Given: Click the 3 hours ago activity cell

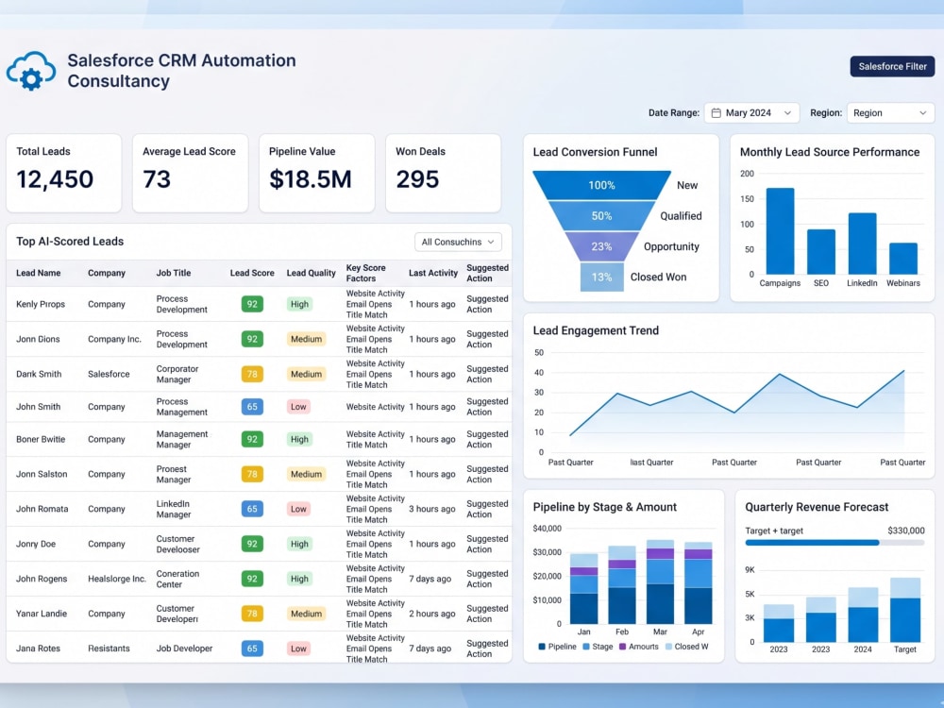Looking at the screenshot, I should [432, 509].
